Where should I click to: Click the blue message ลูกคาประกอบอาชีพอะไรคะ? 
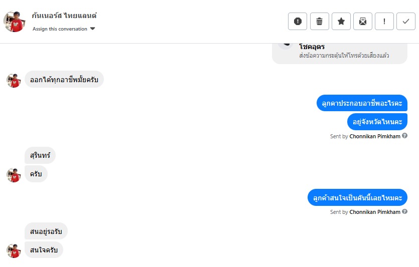pyautogui.click(x=362, y=103)
